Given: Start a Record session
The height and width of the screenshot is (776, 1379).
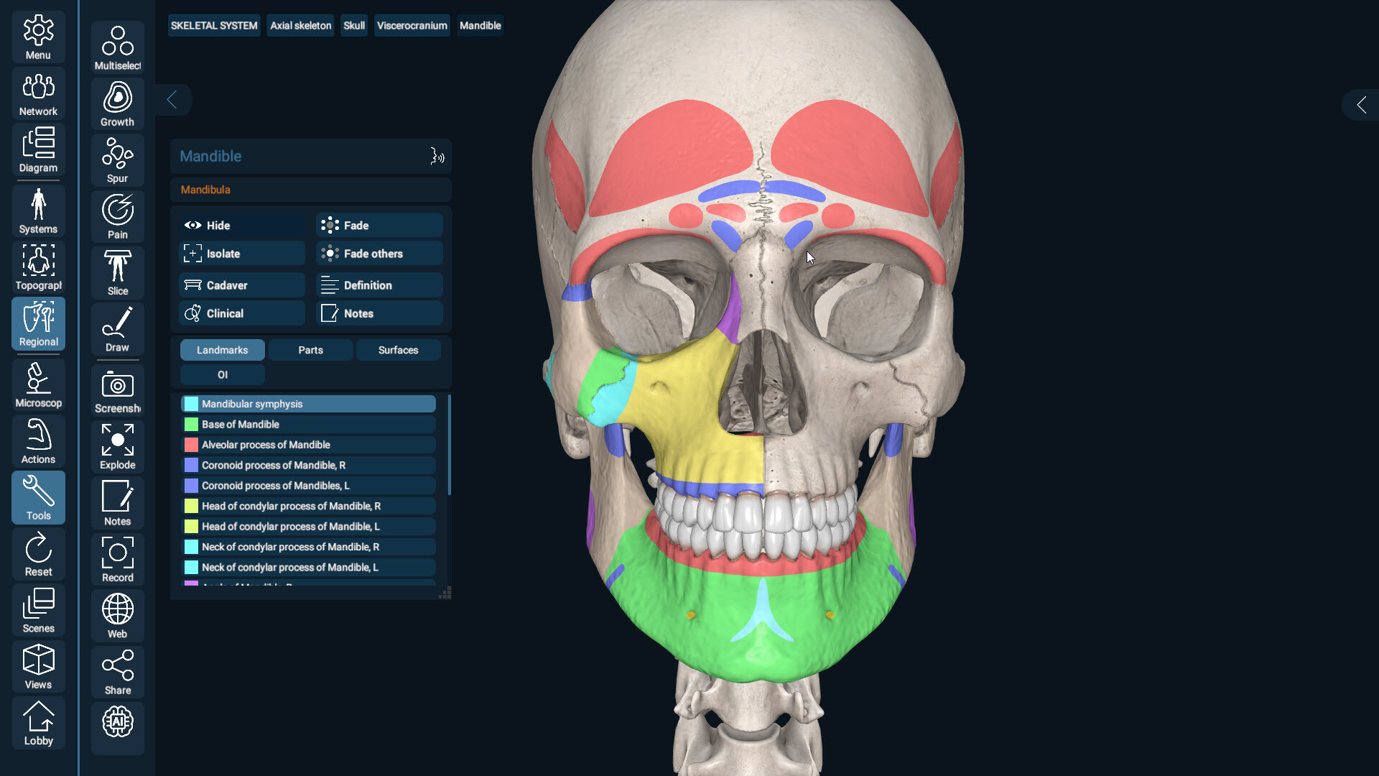Looking at the screenshot, I should pos(117,558).
